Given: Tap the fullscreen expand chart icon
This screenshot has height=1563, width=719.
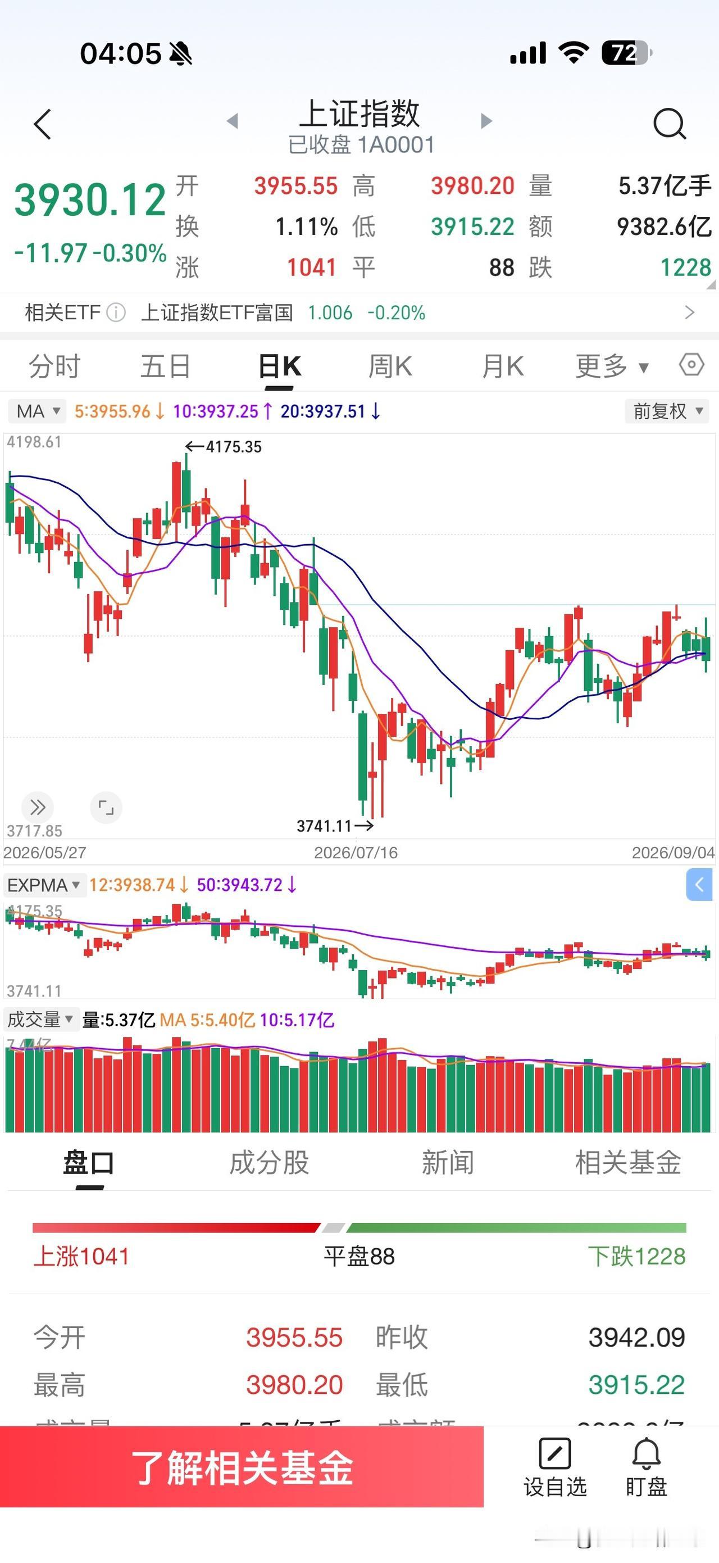Looking at the screenshot, I should pyautogui.click(x=106, y=808).
